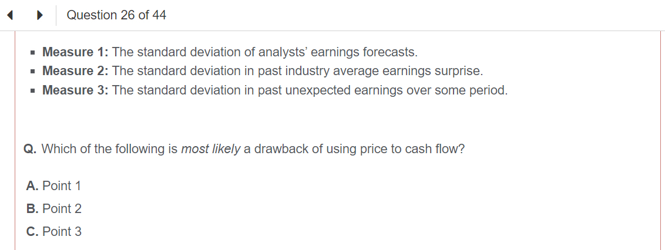Choose answer B. Point 2
This screenshot has height=250, width=665.
tap(53, 209)
